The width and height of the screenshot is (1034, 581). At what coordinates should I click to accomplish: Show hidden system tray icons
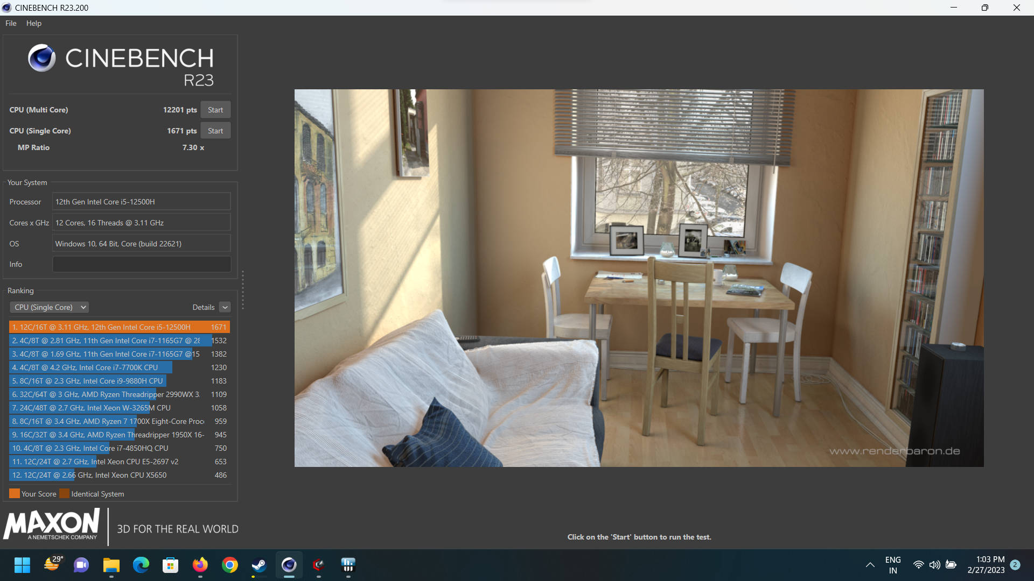[x=870, y=565]
